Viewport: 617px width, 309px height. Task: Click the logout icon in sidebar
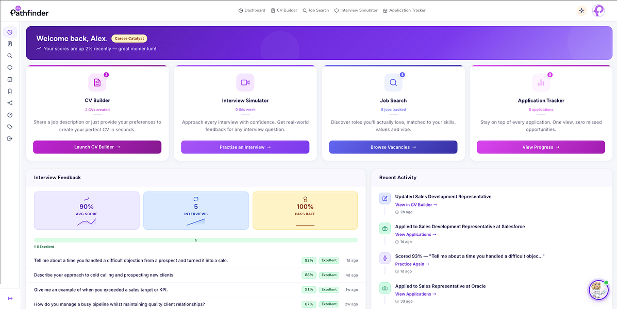point(10,139)
